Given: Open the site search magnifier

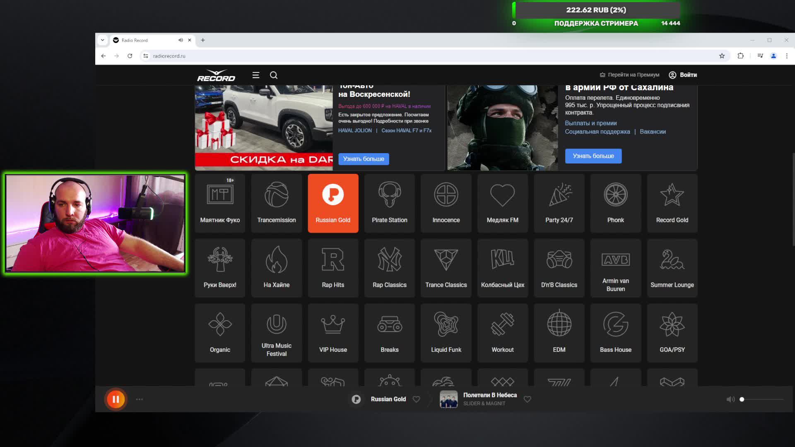Looking at the screenshot, I should [274, 75].
